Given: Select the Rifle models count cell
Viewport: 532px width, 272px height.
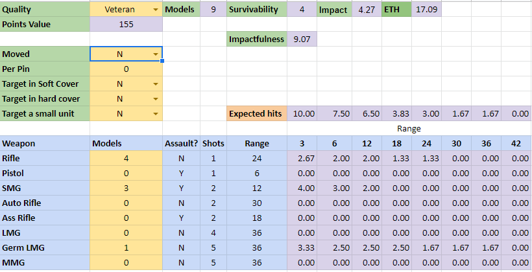Looking at the screenshot, I should 125,158.
